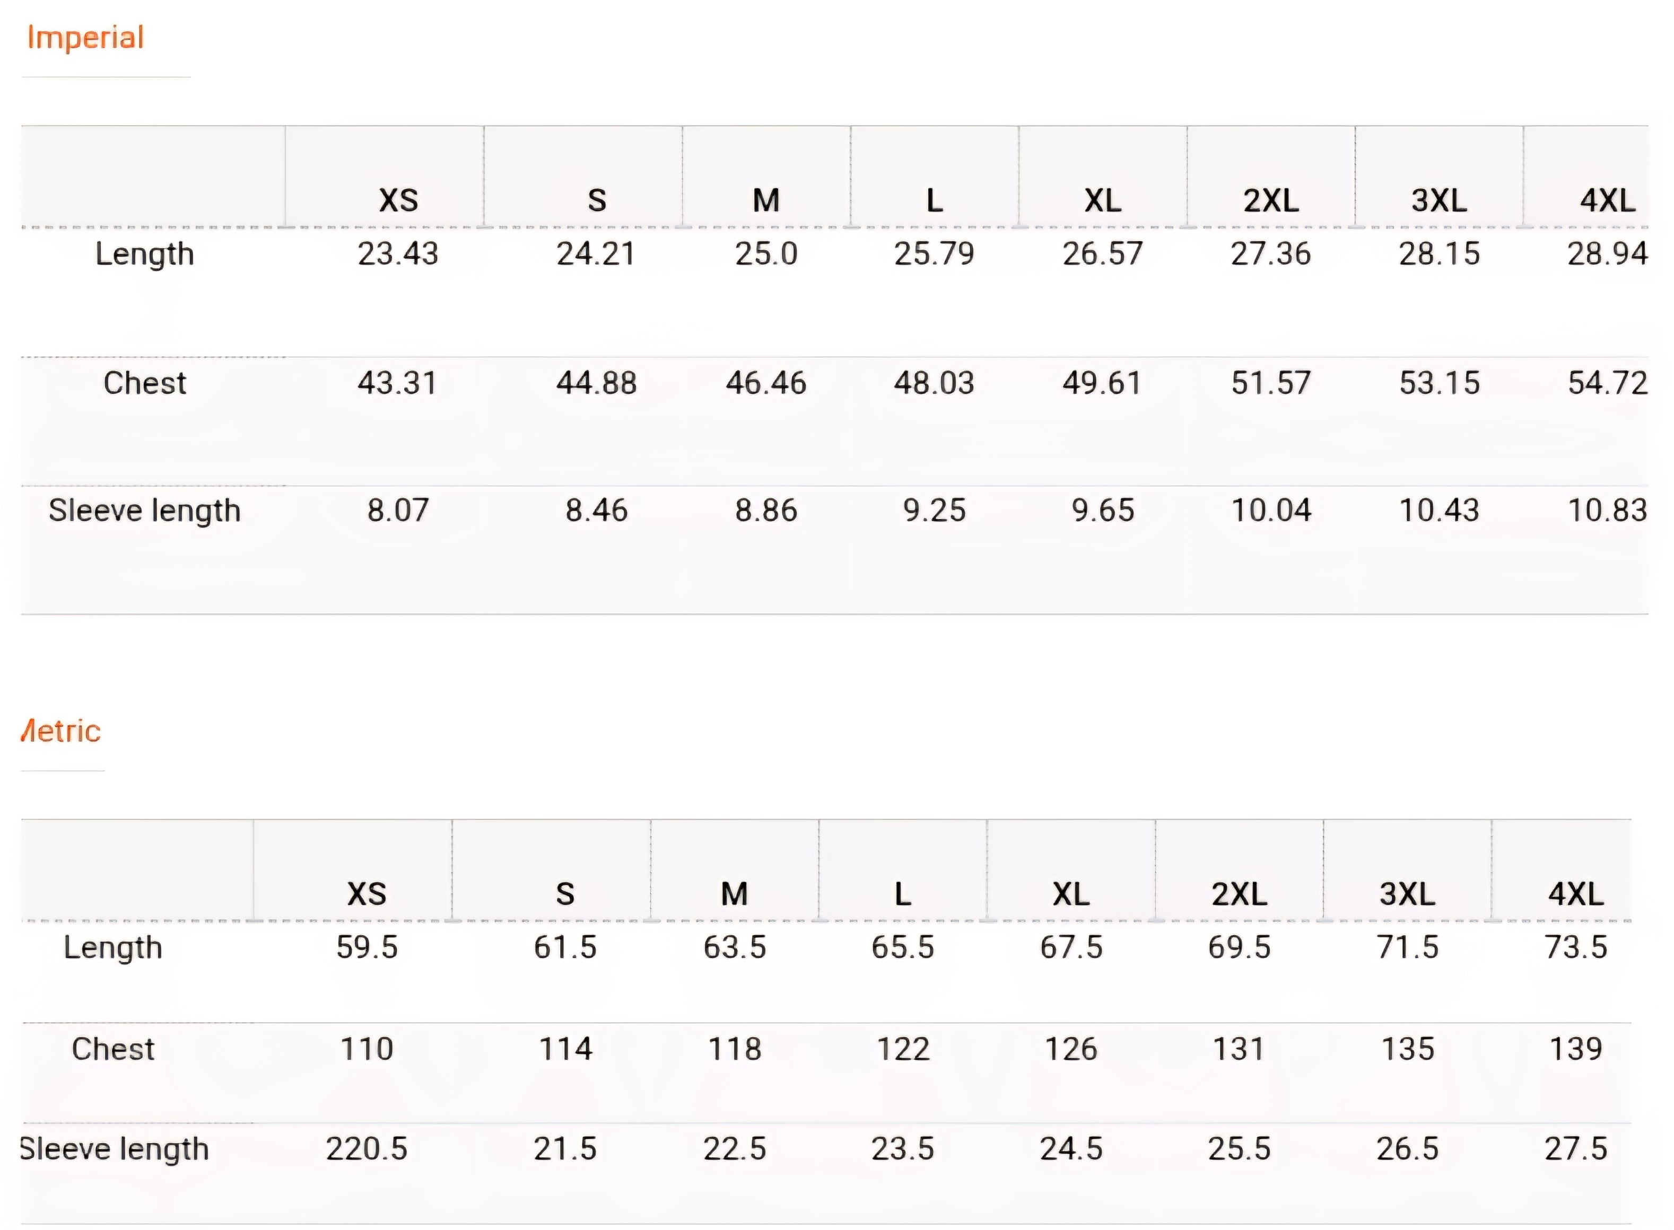Click the 4XL column header in Imperial table

[x=1608, y=200]
